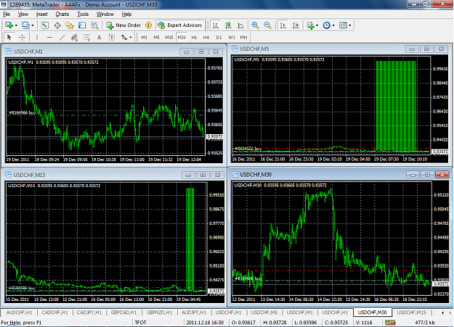Open the Templates icon
The image size is (454, 327).
point(343,25)
